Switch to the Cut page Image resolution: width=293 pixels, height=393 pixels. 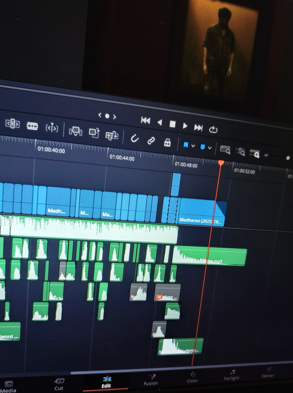[59, 384]
